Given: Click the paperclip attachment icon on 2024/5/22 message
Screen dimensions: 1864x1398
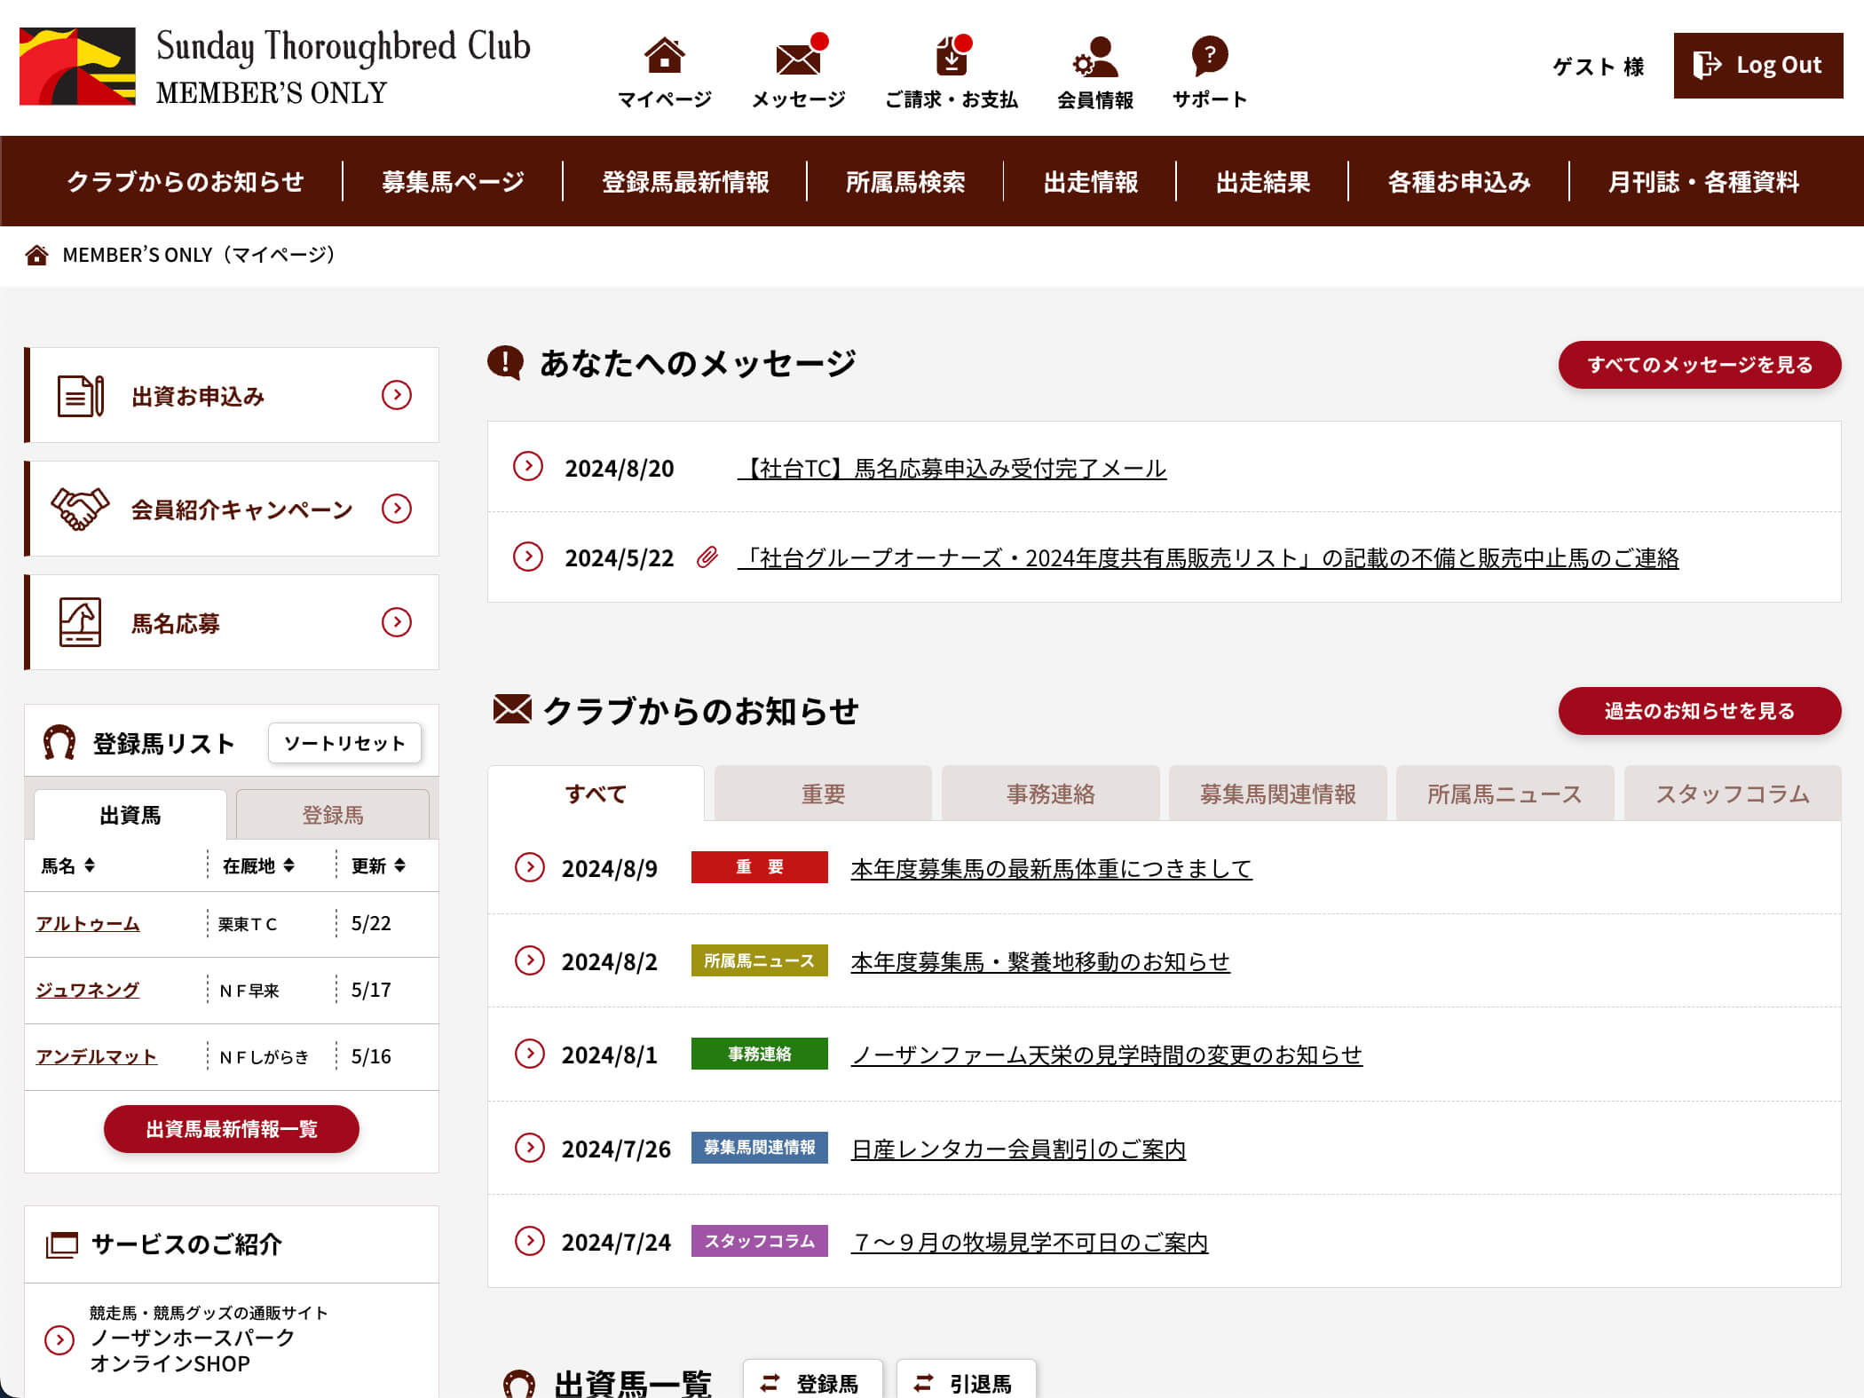Looking at the screenshot, I should click(x=707, y=557).
